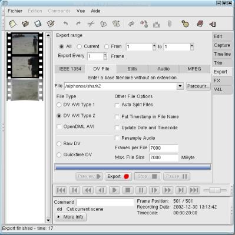Viewport: 235px width, 235px height.
Task: Switch to the MPEG tab
Action: coord(194,69)
